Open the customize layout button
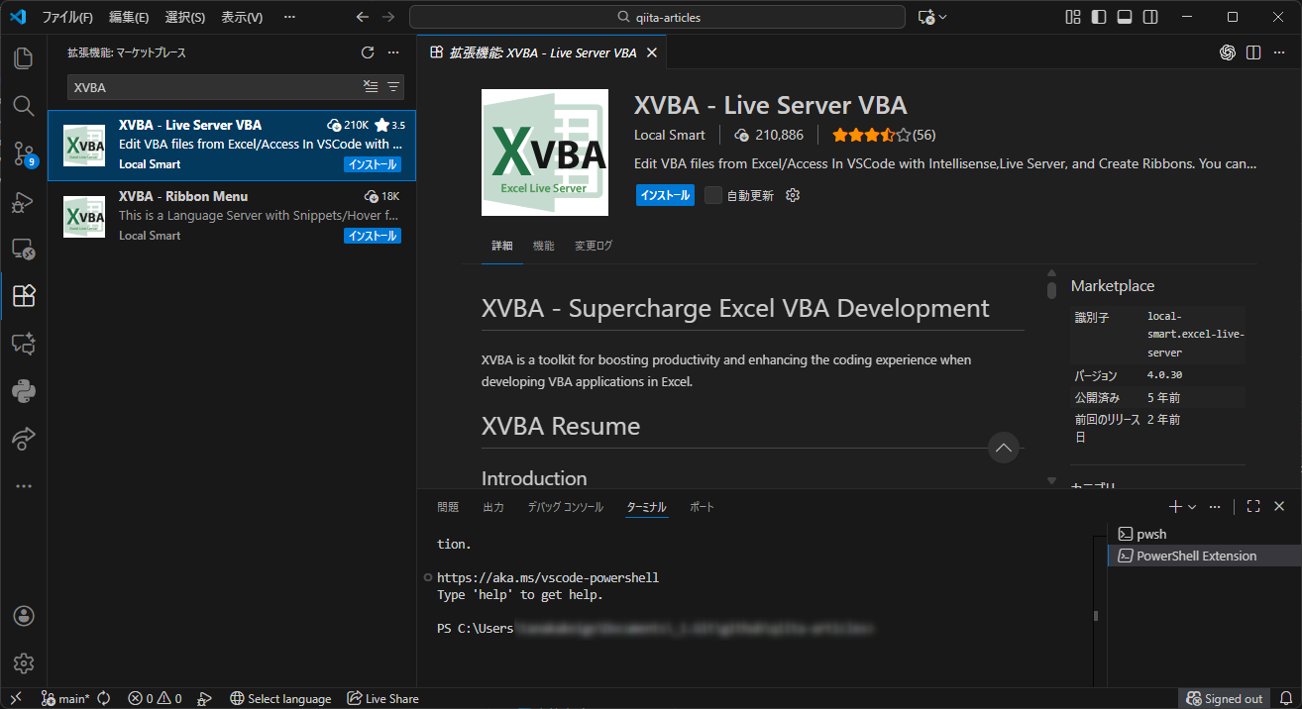This screenshot has height=709, width=1302. 1073,17
